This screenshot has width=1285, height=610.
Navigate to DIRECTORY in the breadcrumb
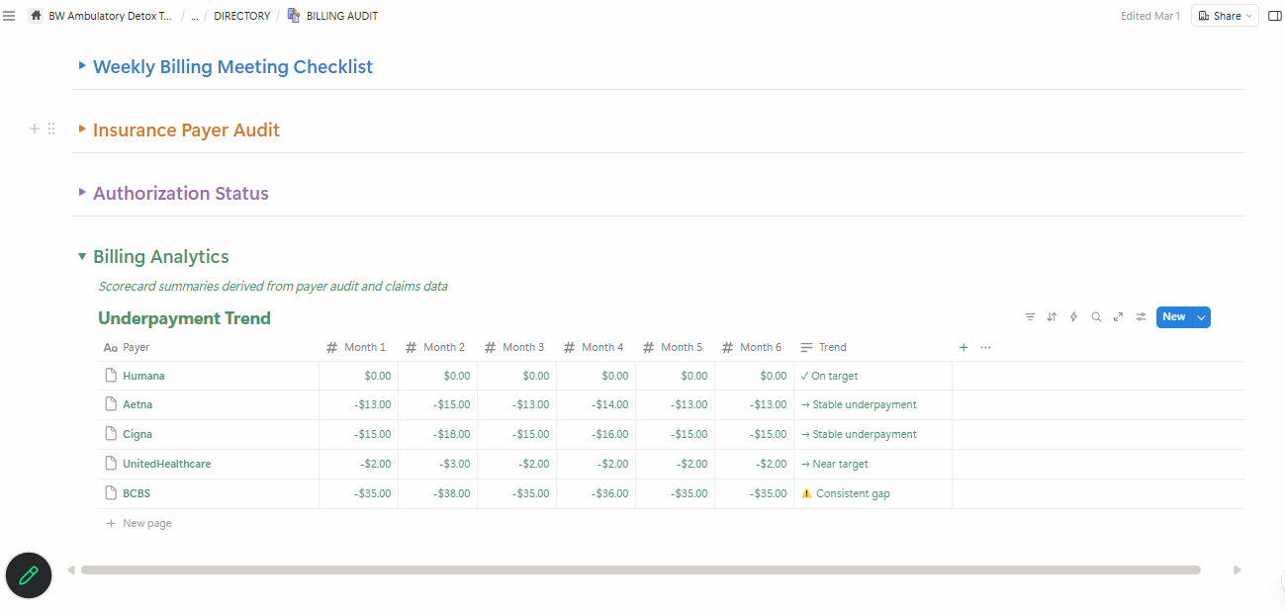(x=241, y=15)
